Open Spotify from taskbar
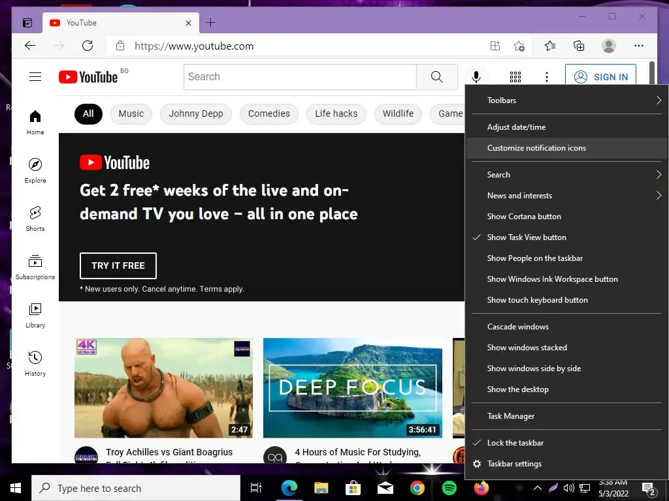669x501 pixels. tap(449, 488)
